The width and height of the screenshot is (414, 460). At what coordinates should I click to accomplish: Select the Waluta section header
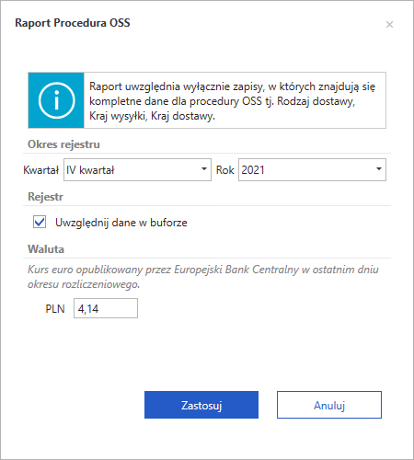(x=46, y=249)
